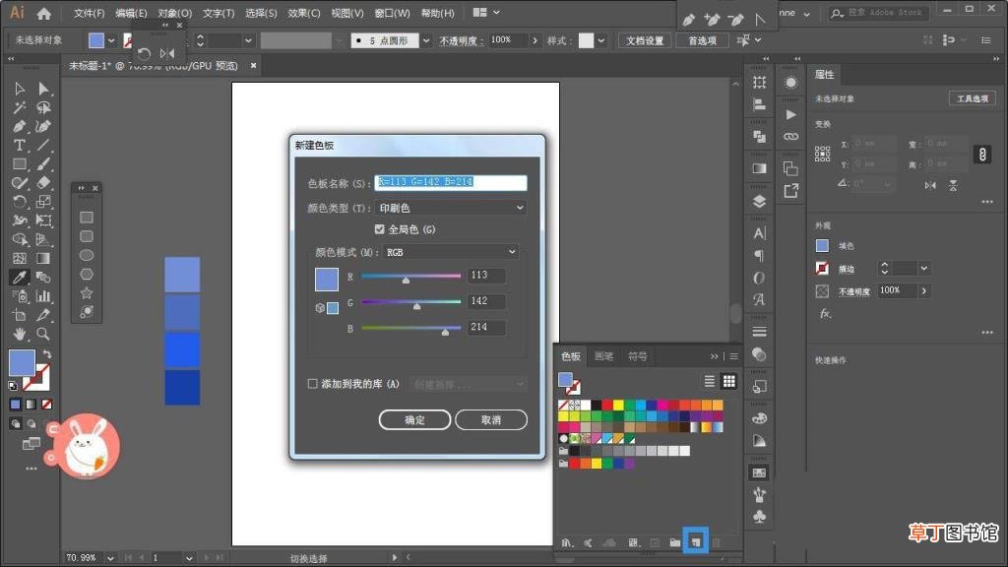Select the Eyedropper tool

[x=20, y=277]
